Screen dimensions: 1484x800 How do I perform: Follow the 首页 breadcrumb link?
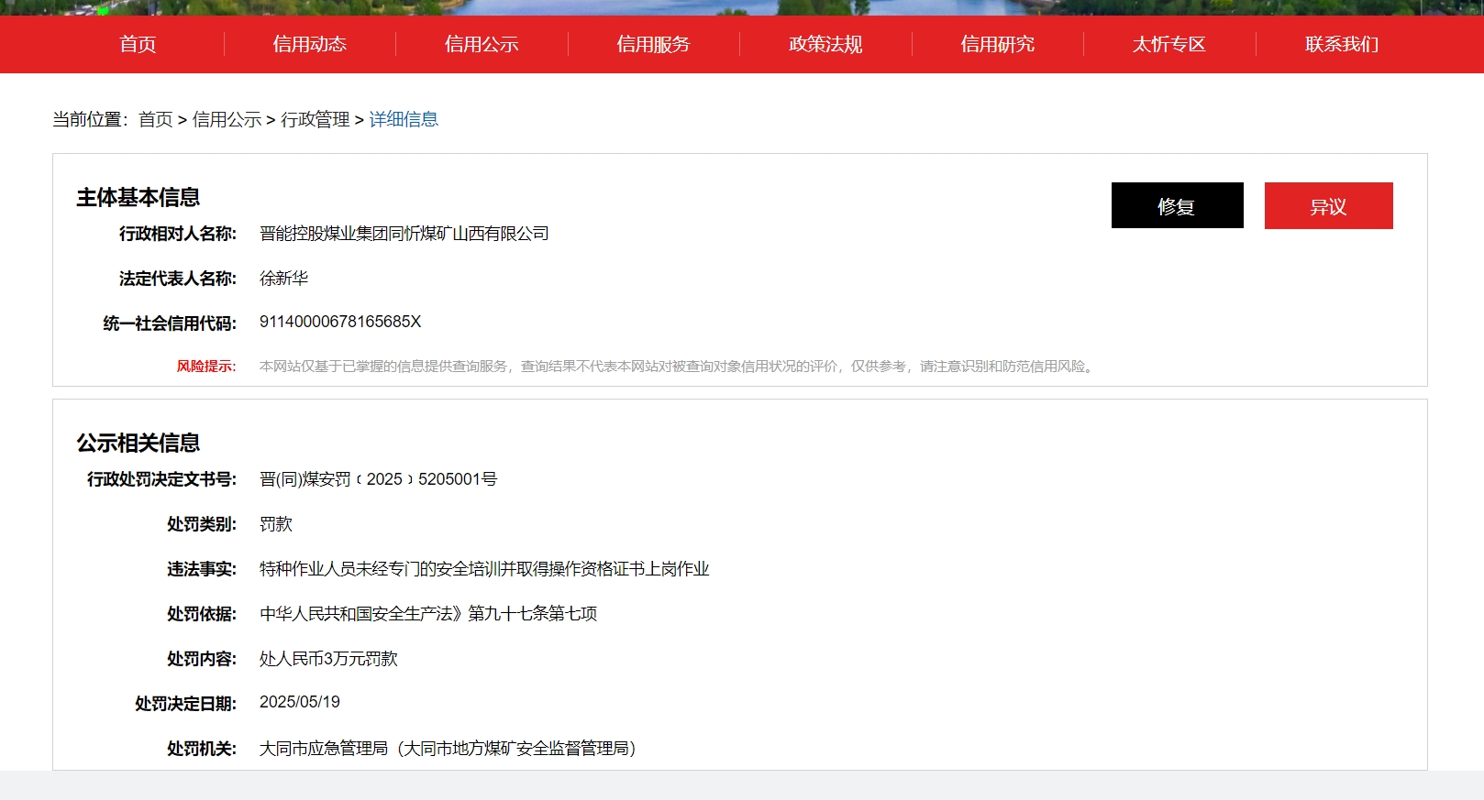156,119
